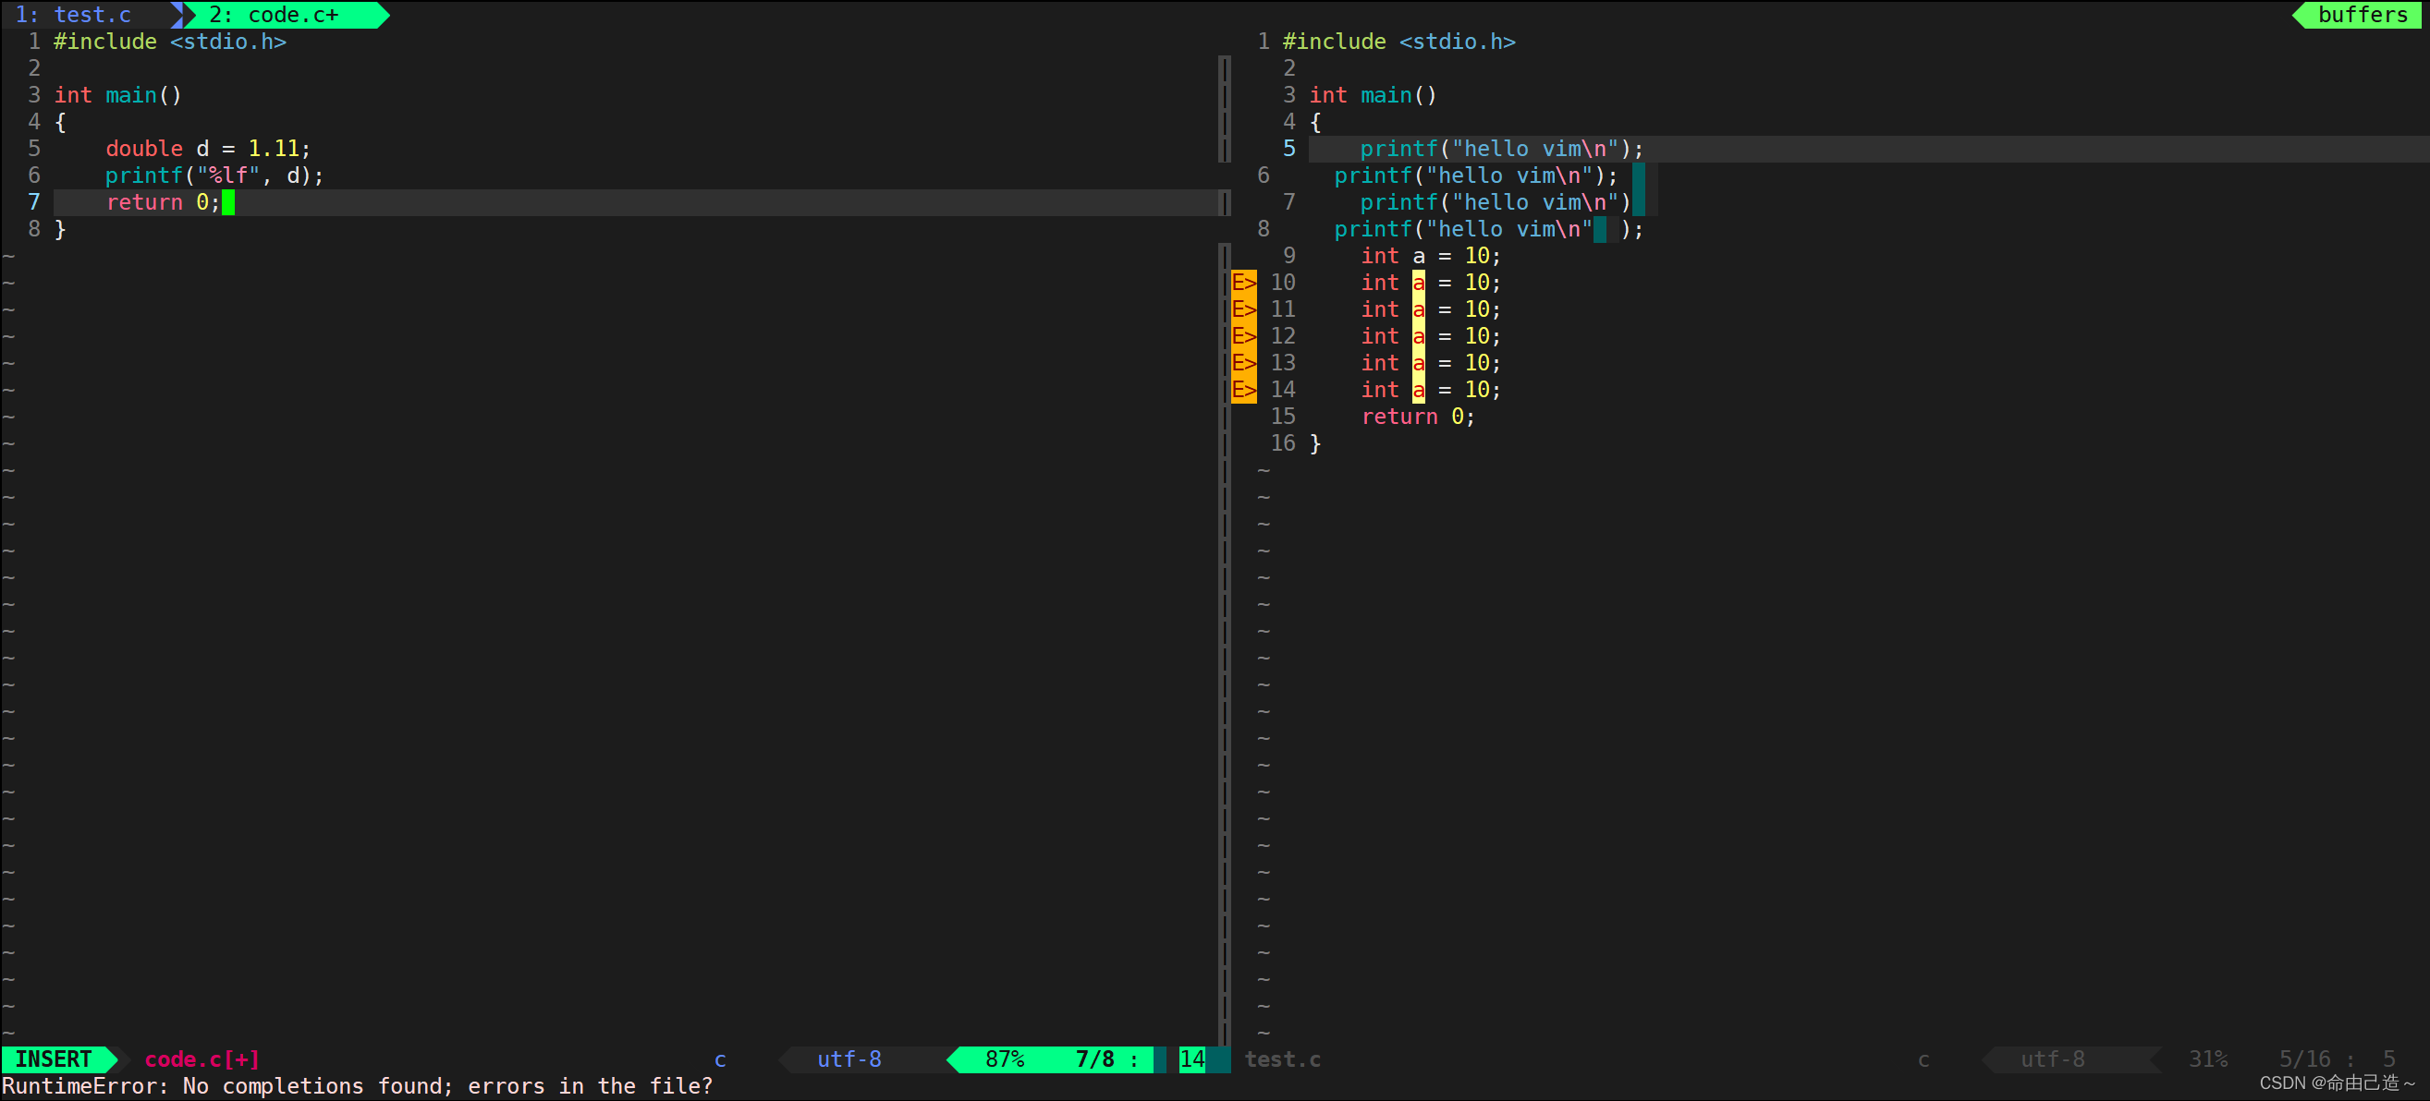Image resolution: width=2430 pixels, height=1101 pixels.
Task: Click highlighted variable 'a' on line 12
Action: [x=1418, y=336]
